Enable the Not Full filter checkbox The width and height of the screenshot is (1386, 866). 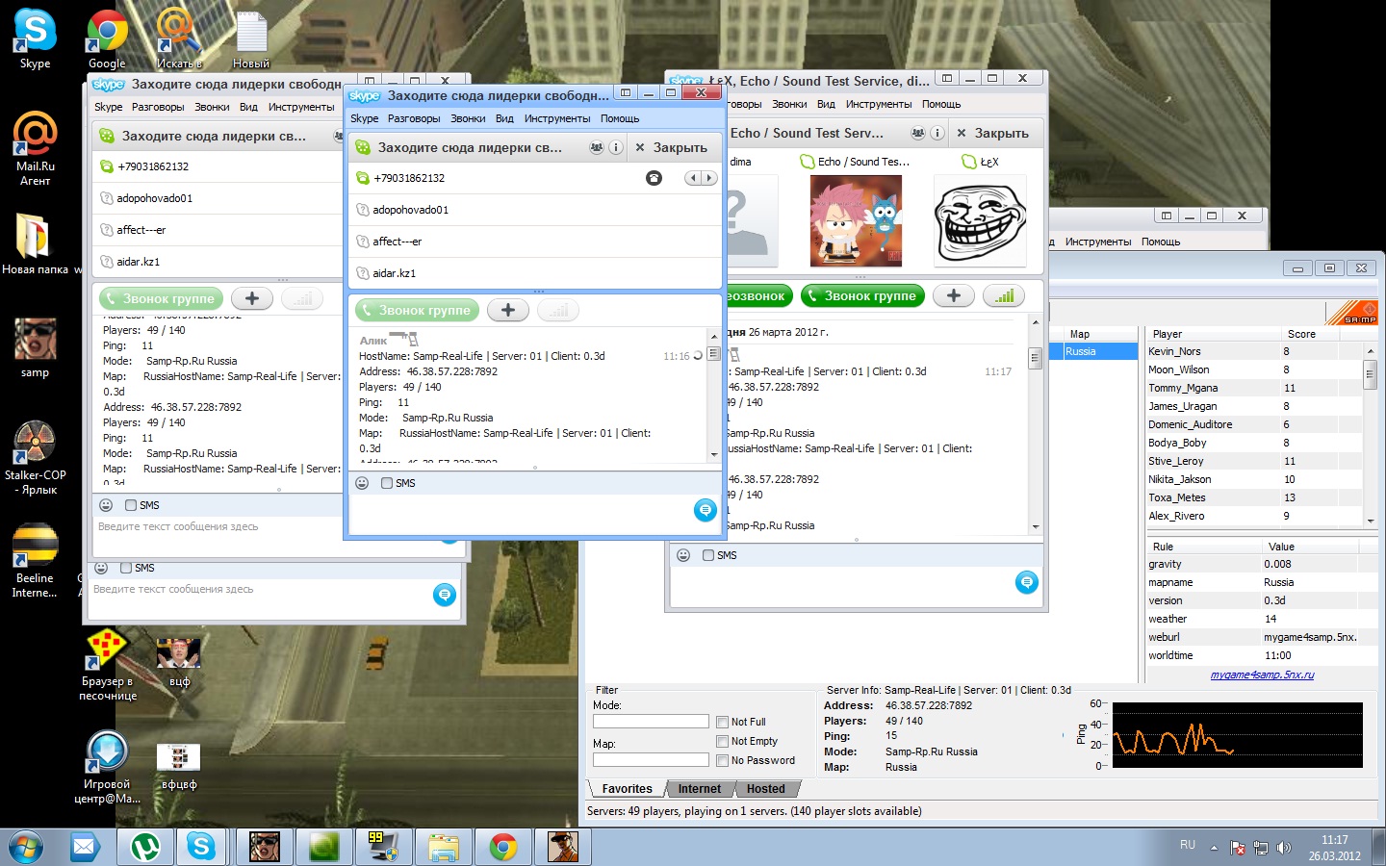click(722, 722)
